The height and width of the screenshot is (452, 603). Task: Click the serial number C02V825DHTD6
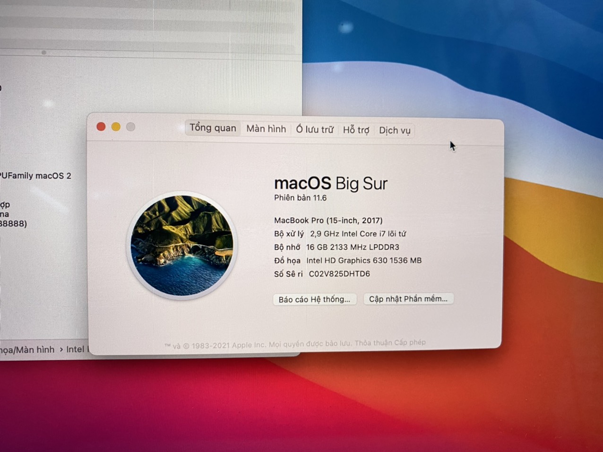click(339, 274)
